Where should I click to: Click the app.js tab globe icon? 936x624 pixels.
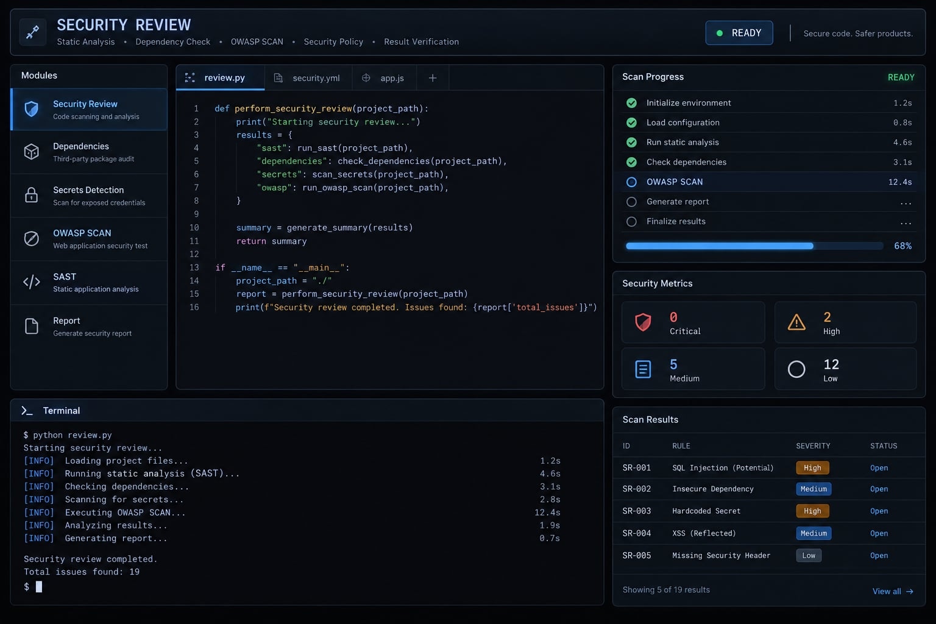pyautogui.click(x=366, y=77)
